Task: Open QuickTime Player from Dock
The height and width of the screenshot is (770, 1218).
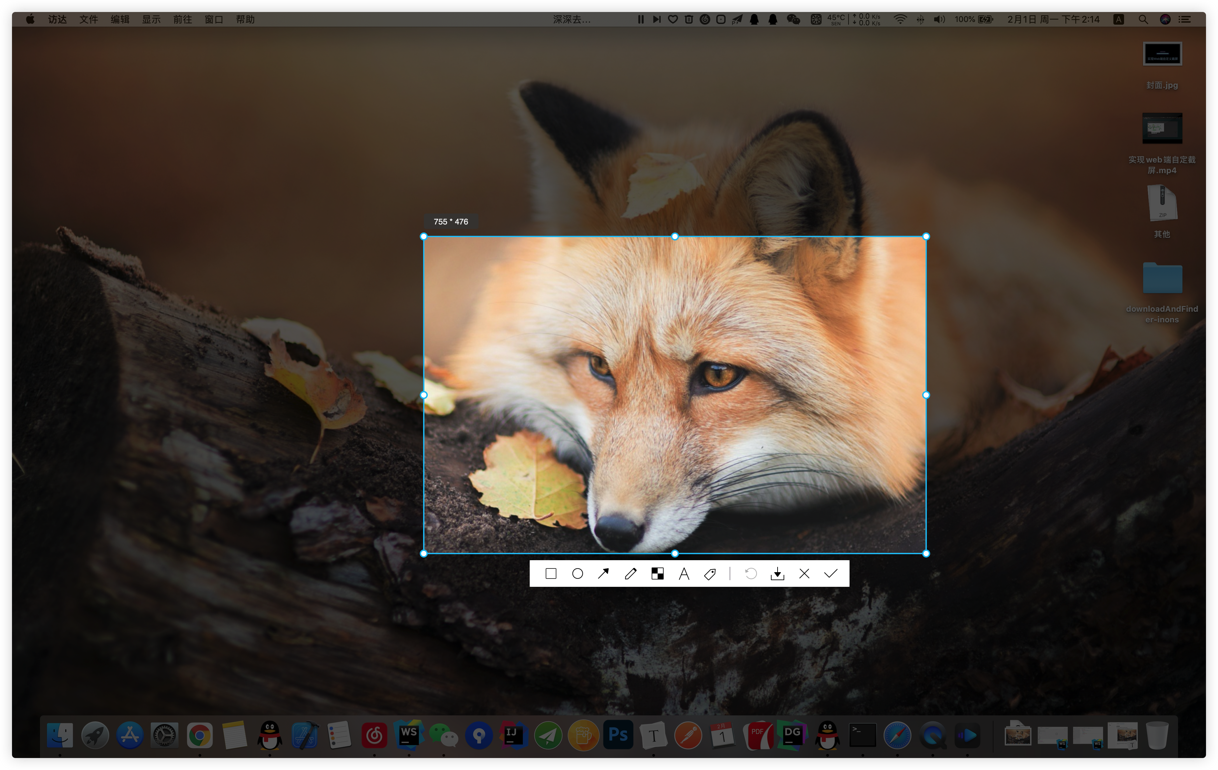Action: point(932,735)
